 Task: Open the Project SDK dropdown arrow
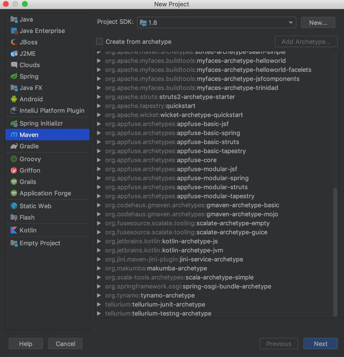pos(291,22)
